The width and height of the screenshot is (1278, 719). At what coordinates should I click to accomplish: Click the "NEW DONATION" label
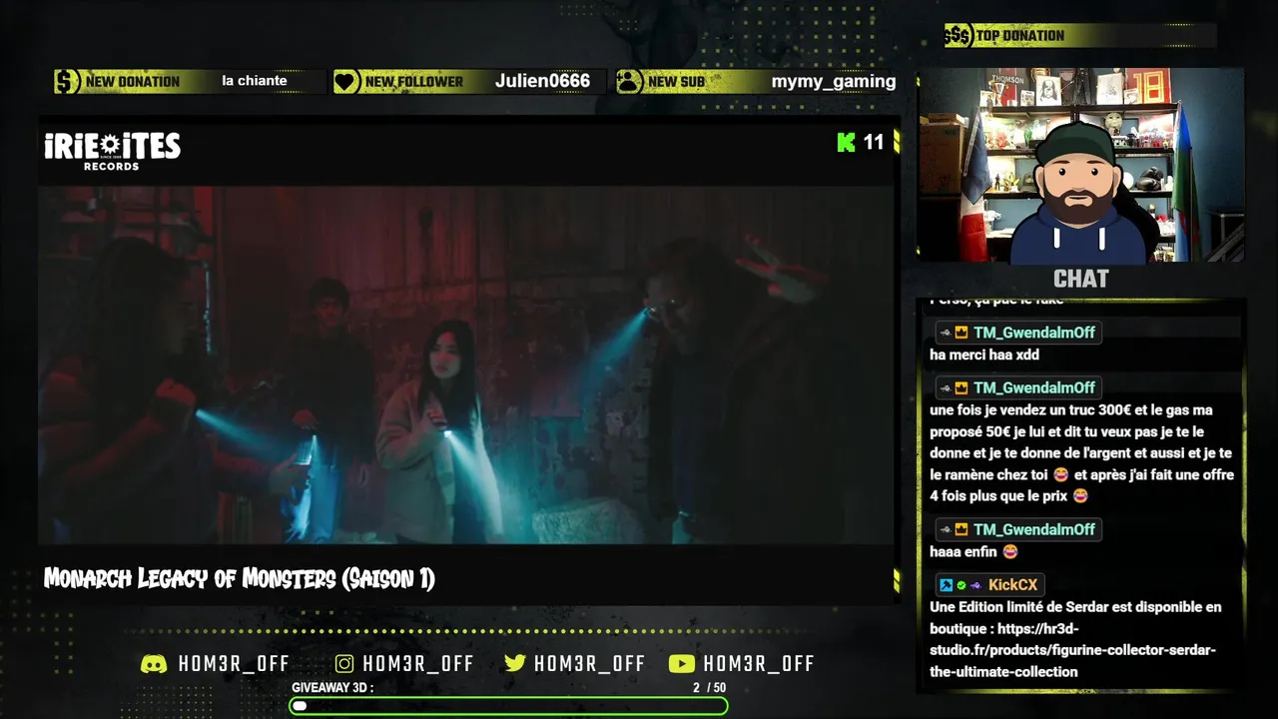133,82
